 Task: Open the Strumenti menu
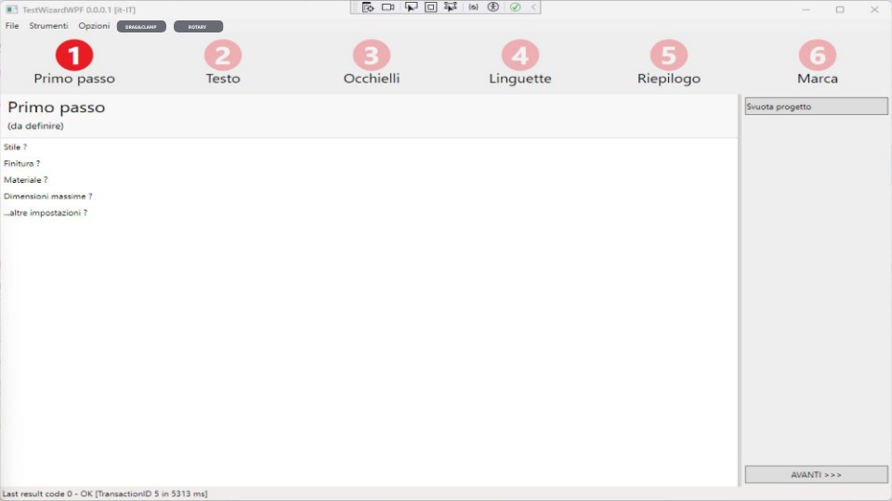coord(48,26)
